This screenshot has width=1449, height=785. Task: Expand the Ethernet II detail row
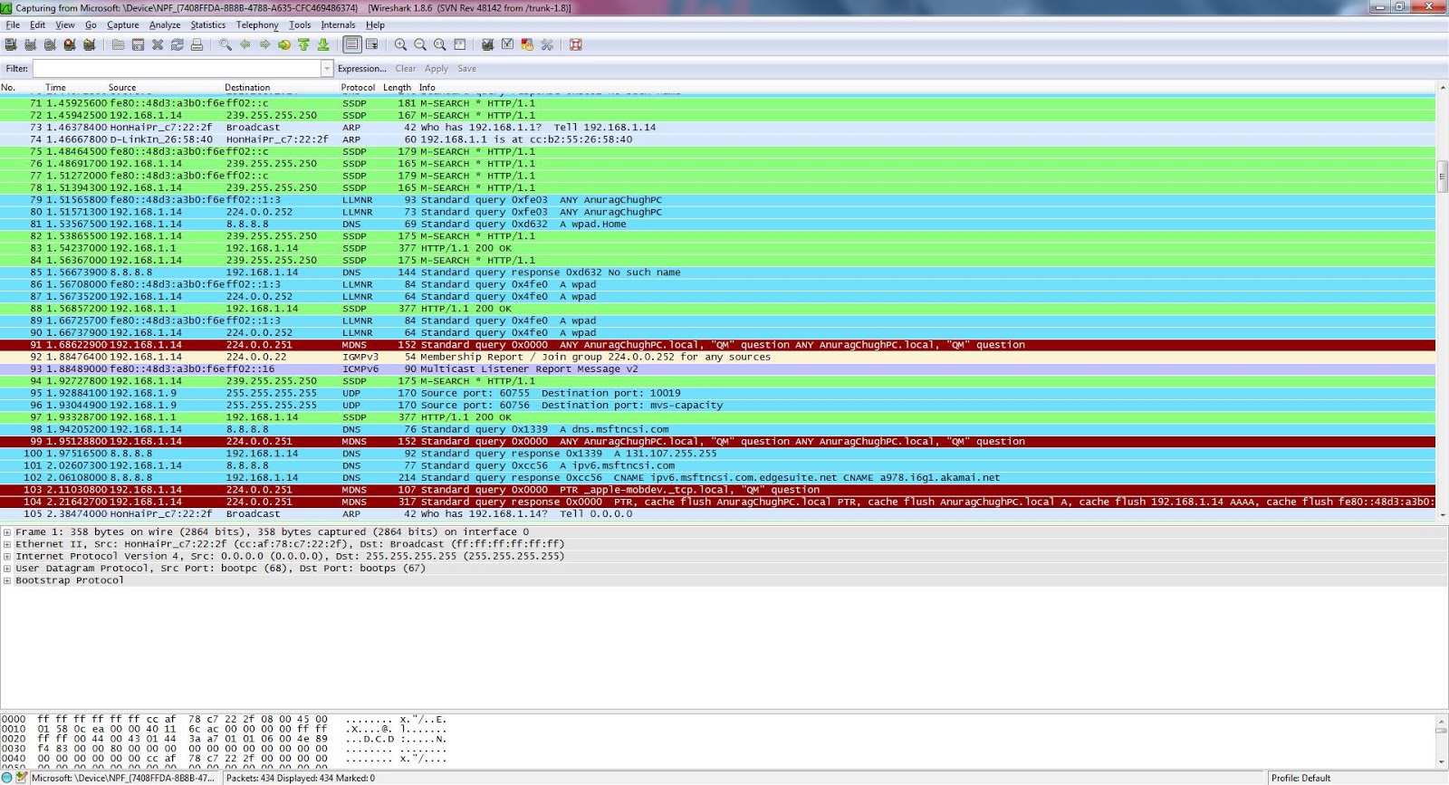click(7, 544)
